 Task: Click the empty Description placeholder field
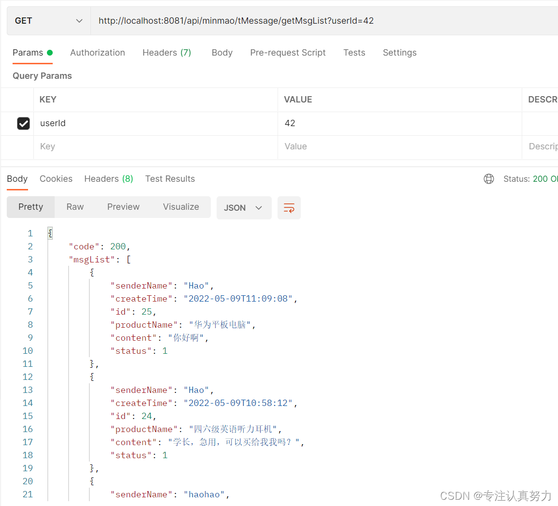540,146
